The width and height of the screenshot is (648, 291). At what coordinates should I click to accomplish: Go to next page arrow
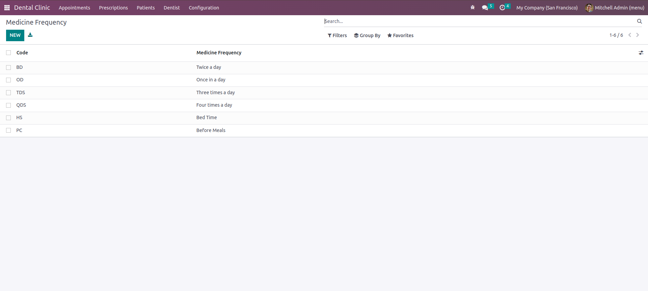coord(638,35)
